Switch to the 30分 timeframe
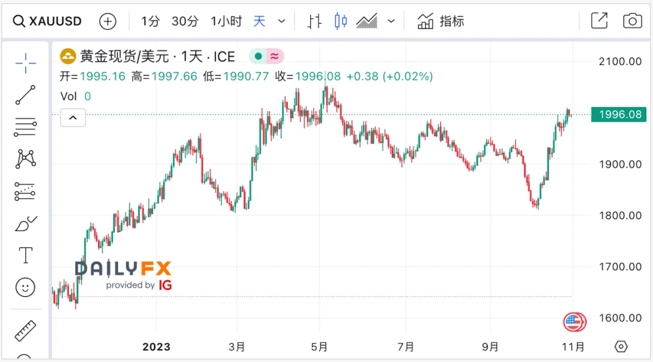This screenshot has width=653, height=362. coord(184,22)
